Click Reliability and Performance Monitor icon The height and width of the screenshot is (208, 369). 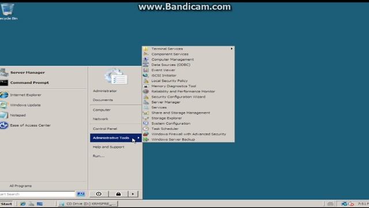click(x=146, y=91)
